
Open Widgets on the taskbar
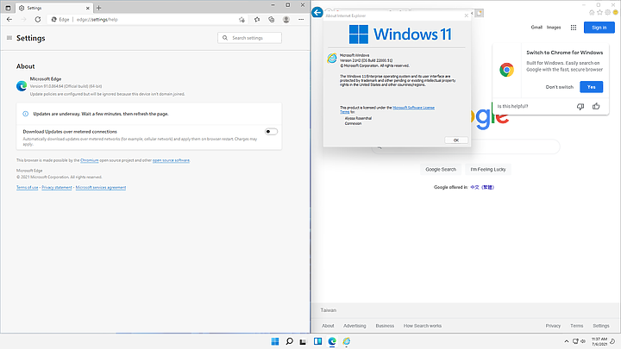click(317, 341)
